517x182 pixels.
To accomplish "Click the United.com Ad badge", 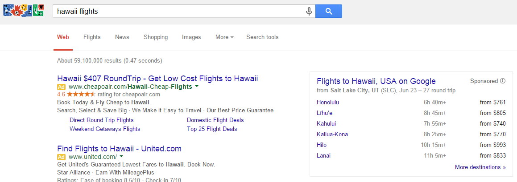I will point(62,157).
